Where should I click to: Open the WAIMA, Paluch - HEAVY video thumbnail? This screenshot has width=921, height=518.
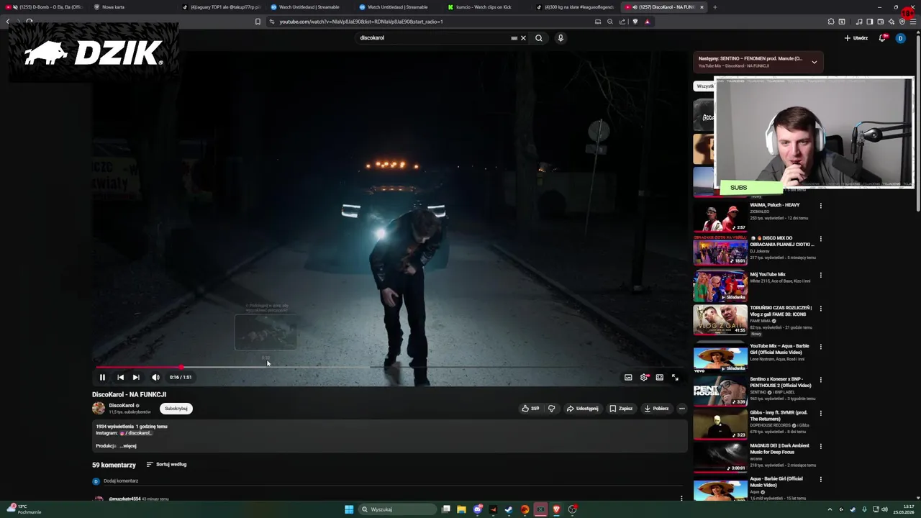click(720, 217)
